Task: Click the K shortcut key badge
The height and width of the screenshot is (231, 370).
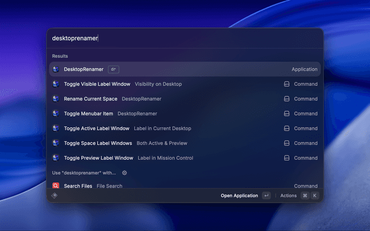Action: (x=314, y=196)
